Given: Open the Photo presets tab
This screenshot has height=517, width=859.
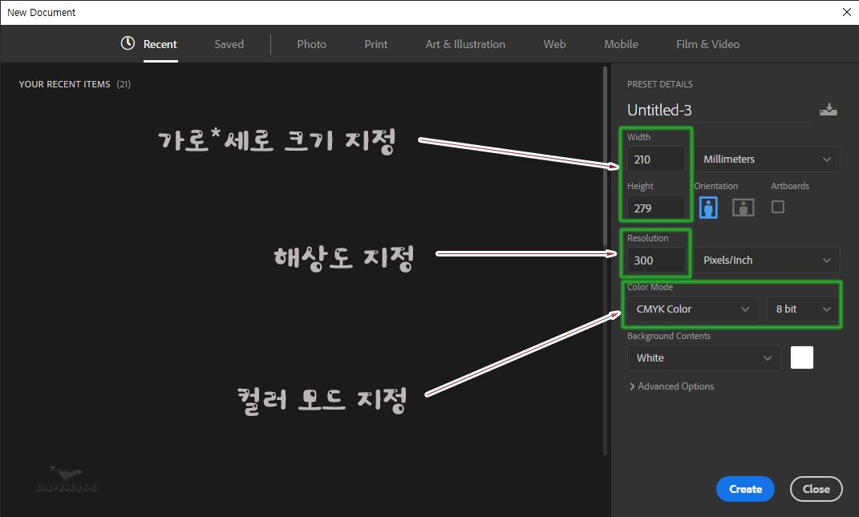Looking at the screenshot, I should (x=312, y=44).
